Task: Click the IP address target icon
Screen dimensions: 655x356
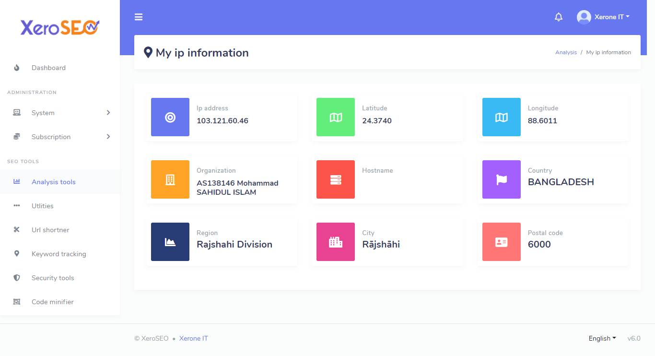Action: pyautogui.click(x=170, y=117)
